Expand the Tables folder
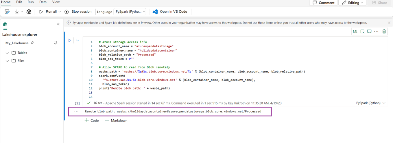This screenshot has height=143, width=393. [7, 53]
